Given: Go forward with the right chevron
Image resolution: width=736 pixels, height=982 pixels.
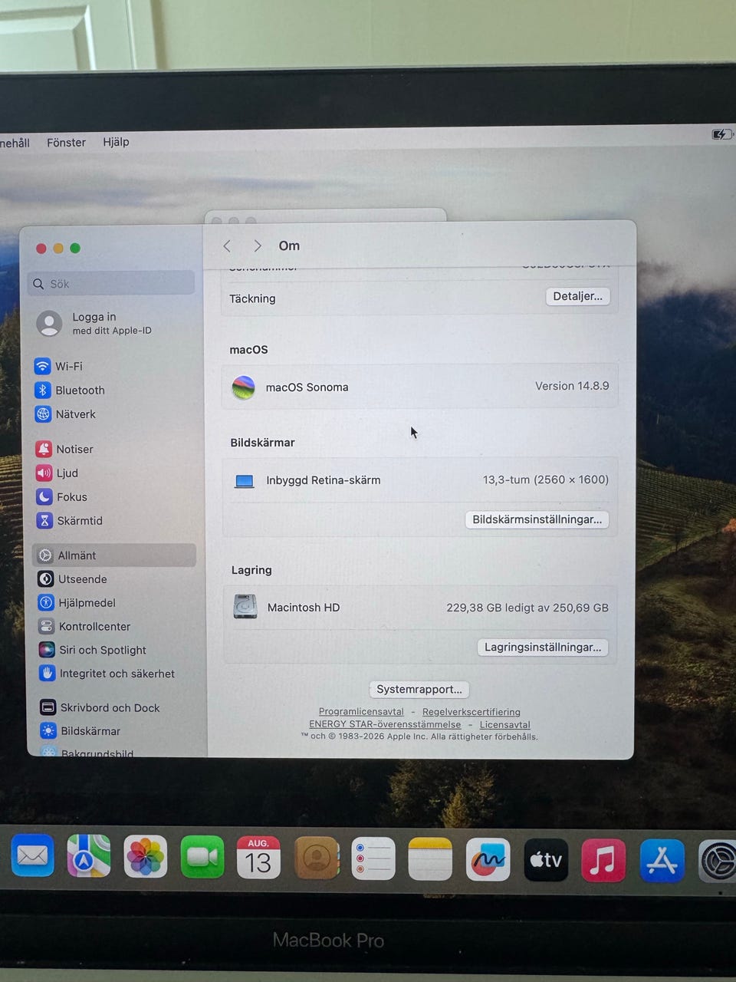Looking at the screenshot, I should [x=258, y=245].
